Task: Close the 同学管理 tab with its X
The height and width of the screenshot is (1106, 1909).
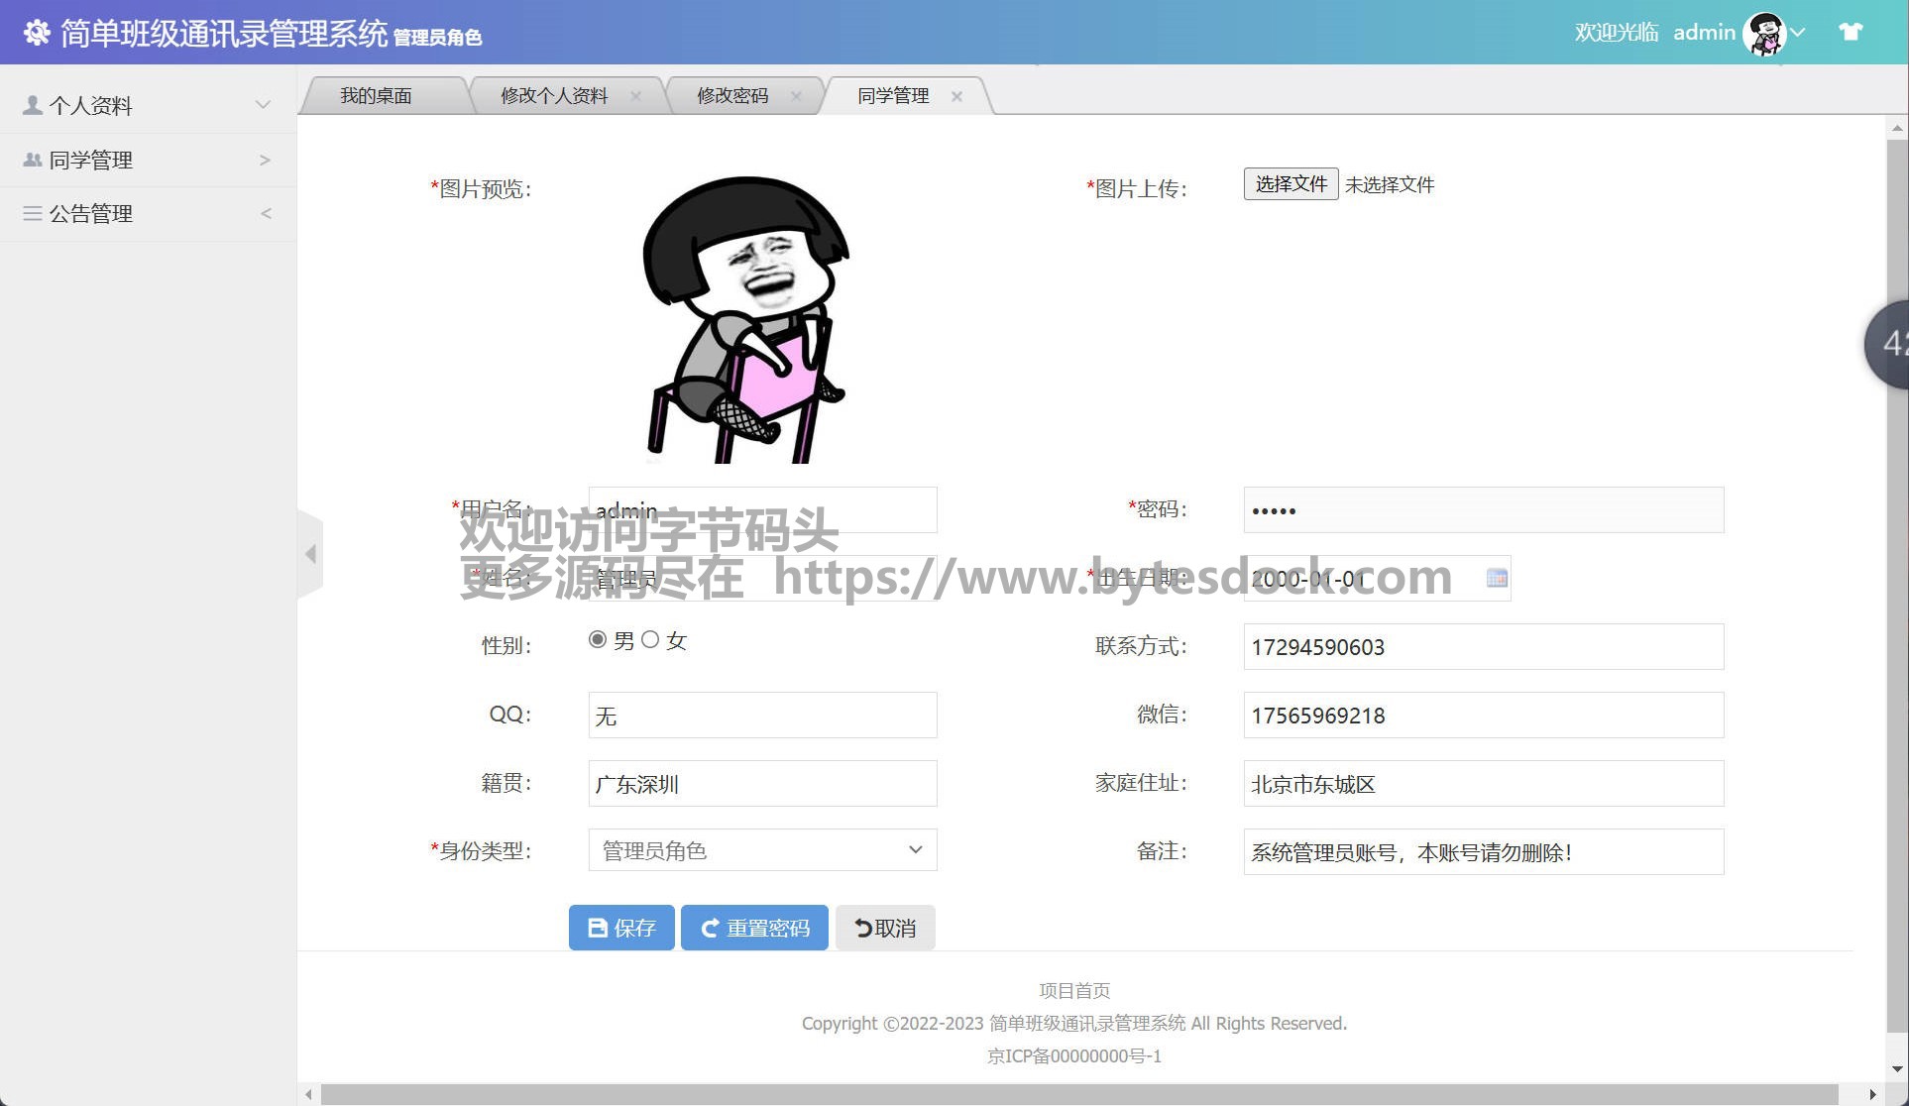Action: click(x=956, y=96)
